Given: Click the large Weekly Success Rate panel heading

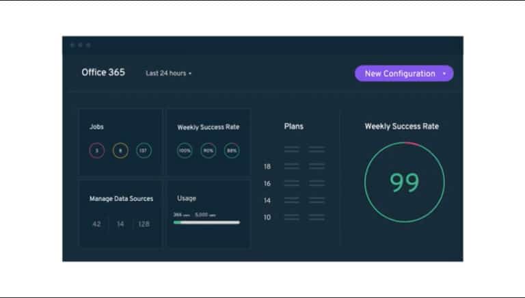Looking at the screenshot, I should tap(401, 126).
